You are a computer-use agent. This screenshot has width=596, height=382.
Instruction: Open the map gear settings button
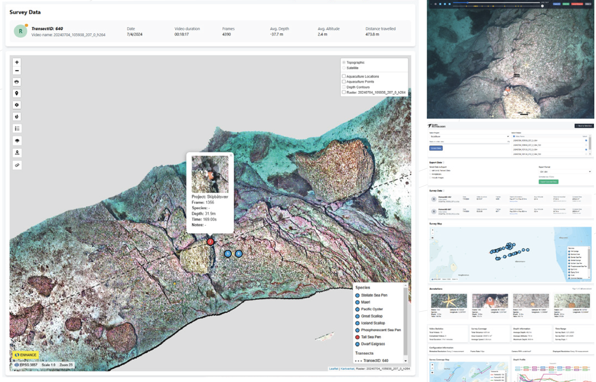[x=17, y=105]
